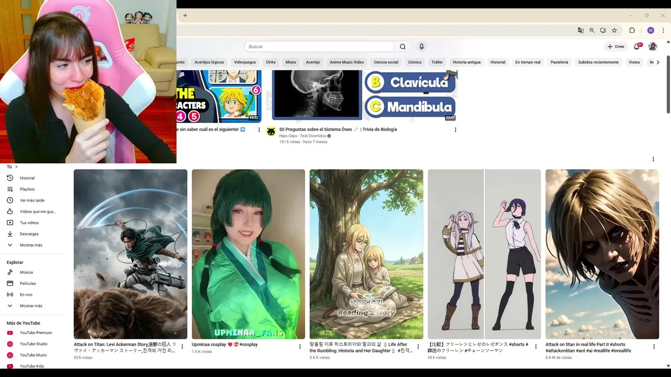
Task: Play the Levi Ackerman short thumbnail
Action: point(131,254)
